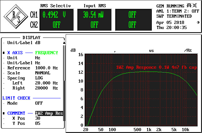Open the X AXIS FREQUENCY setting
Image resolution: width=202 pixels, height=133 pixels.
tap(46, 53)
